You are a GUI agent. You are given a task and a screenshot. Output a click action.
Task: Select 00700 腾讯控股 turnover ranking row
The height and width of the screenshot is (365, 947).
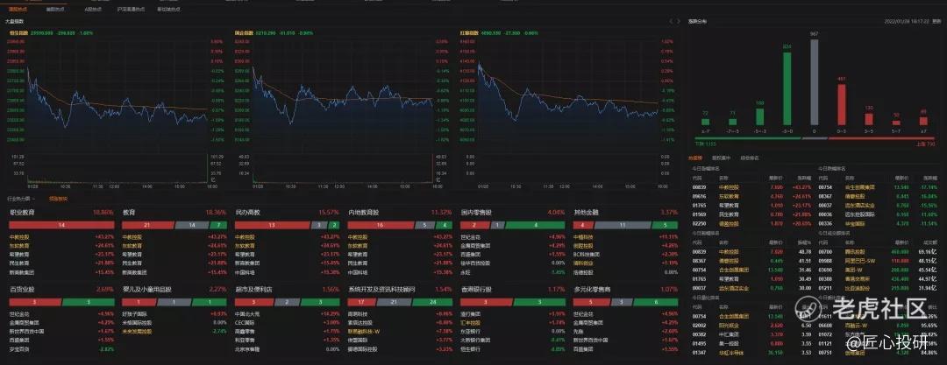(878, 249)
